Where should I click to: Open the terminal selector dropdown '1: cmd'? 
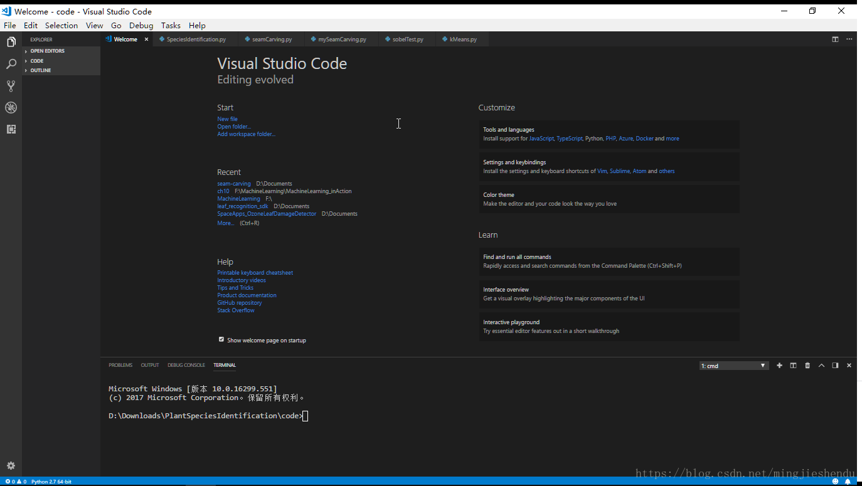click(734, 366)
